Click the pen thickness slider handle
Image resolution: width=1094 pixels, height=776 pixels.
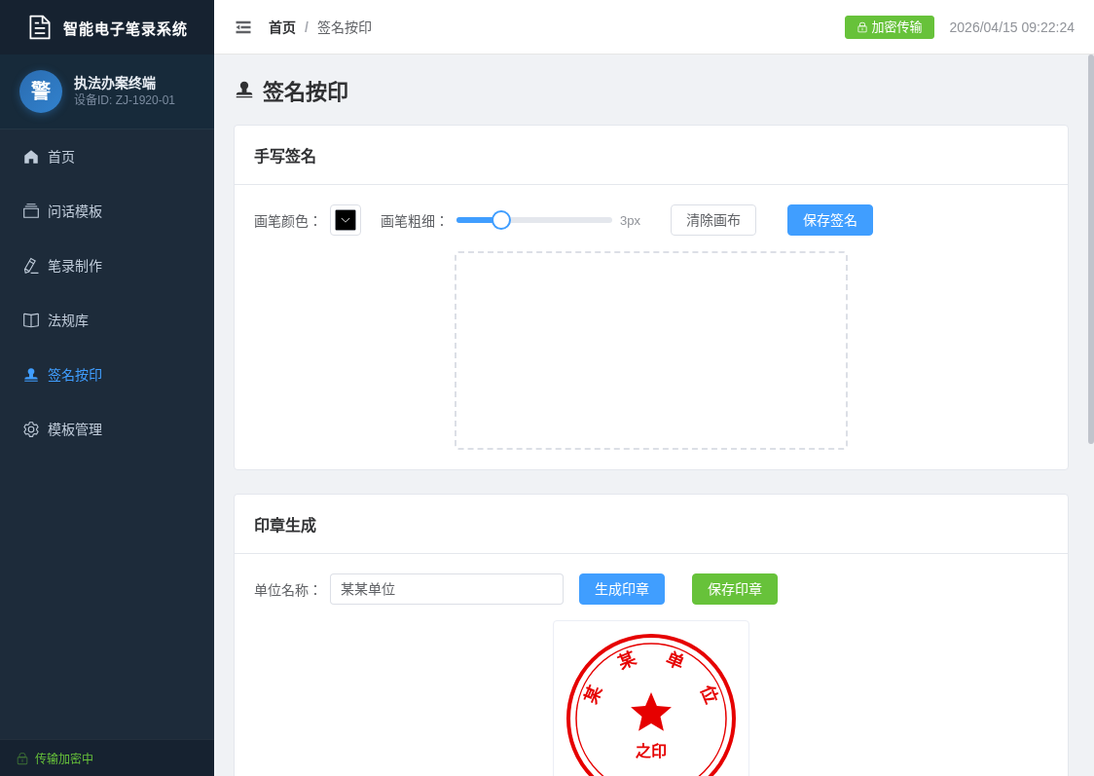tap(501, 220)
